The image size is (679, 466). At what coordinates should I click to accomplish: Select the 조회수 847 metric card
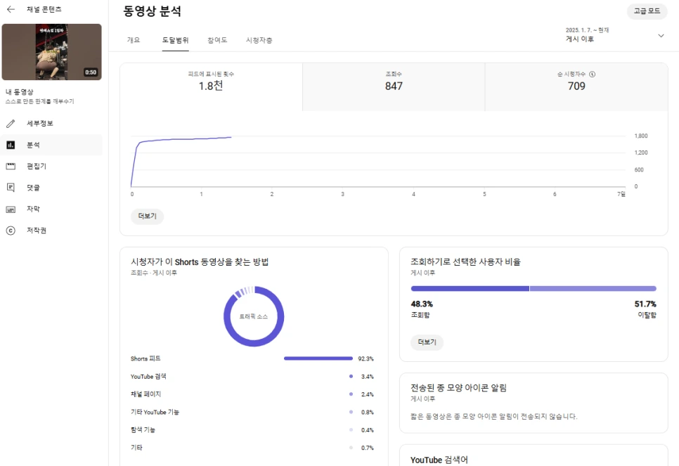pos(394,86)
